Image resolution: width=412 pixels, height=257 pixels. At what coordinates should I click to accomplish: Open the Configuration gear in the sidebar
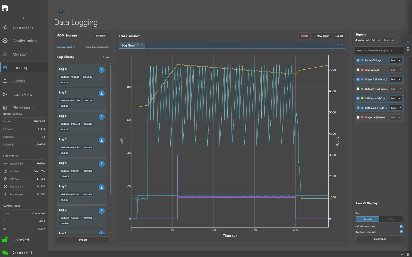coord(5,41)
